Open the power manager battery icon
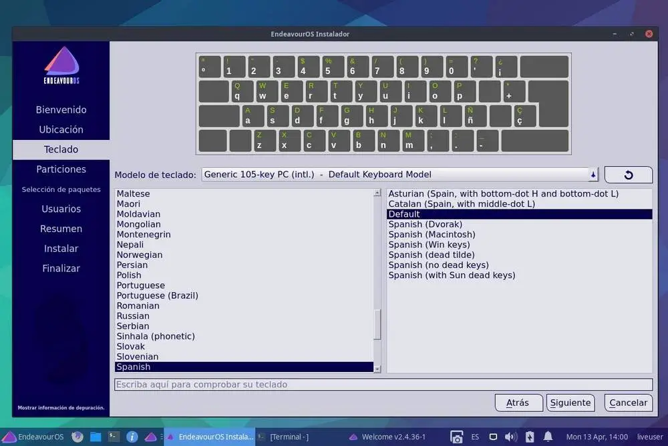Viewport: 668px width, 446px height. [530, 437]
